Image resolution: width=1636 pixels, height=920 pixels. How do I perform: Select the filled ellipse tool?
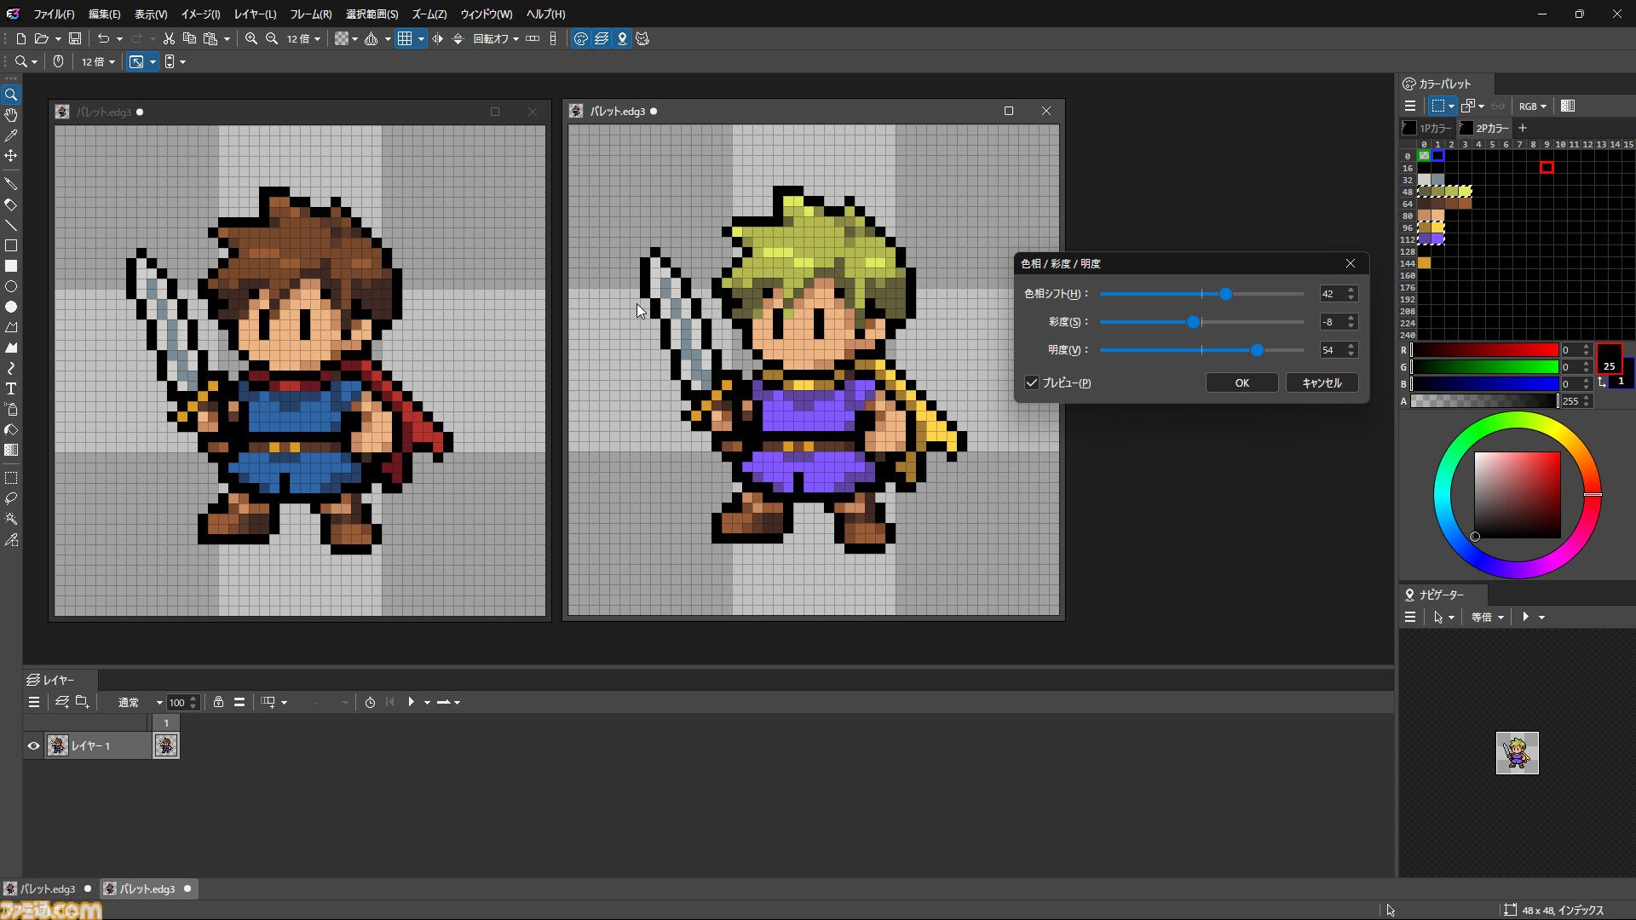(x=11, y=307)
